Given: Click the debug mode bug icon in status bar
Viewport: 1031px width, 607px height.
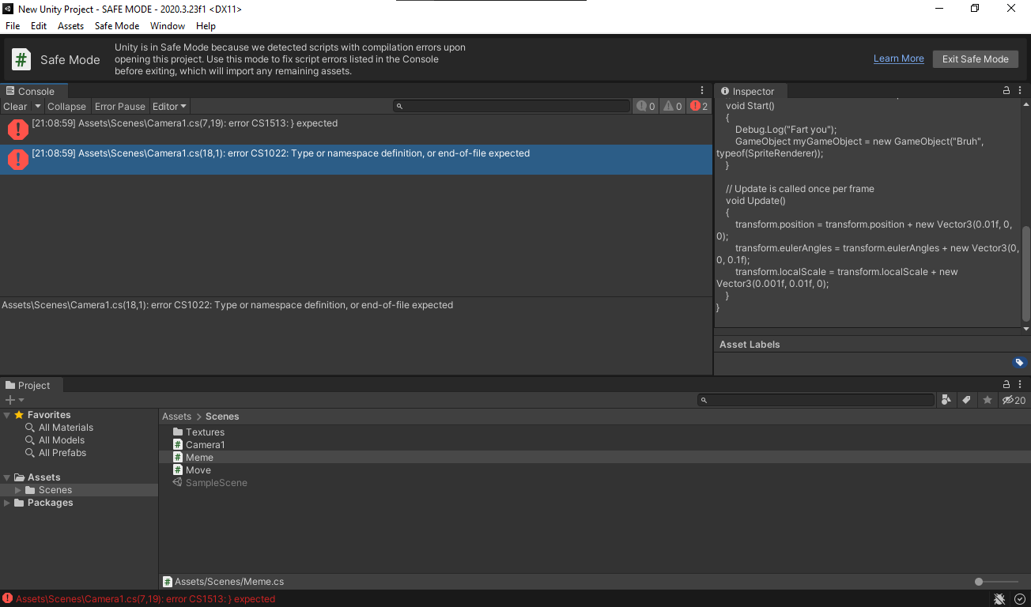Looking at the screenshot, I should 1000,599.
